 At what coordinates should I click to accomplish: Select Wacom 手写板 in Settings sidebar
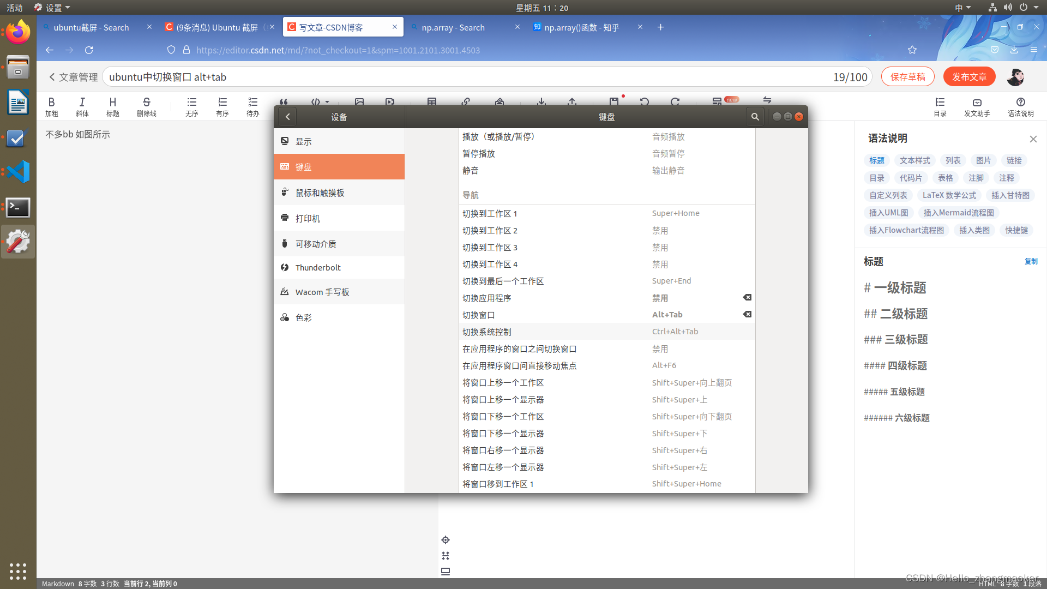339,292
